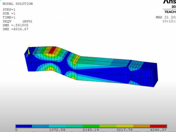Select the DMX =.581805 value

[x=16, y=25]
